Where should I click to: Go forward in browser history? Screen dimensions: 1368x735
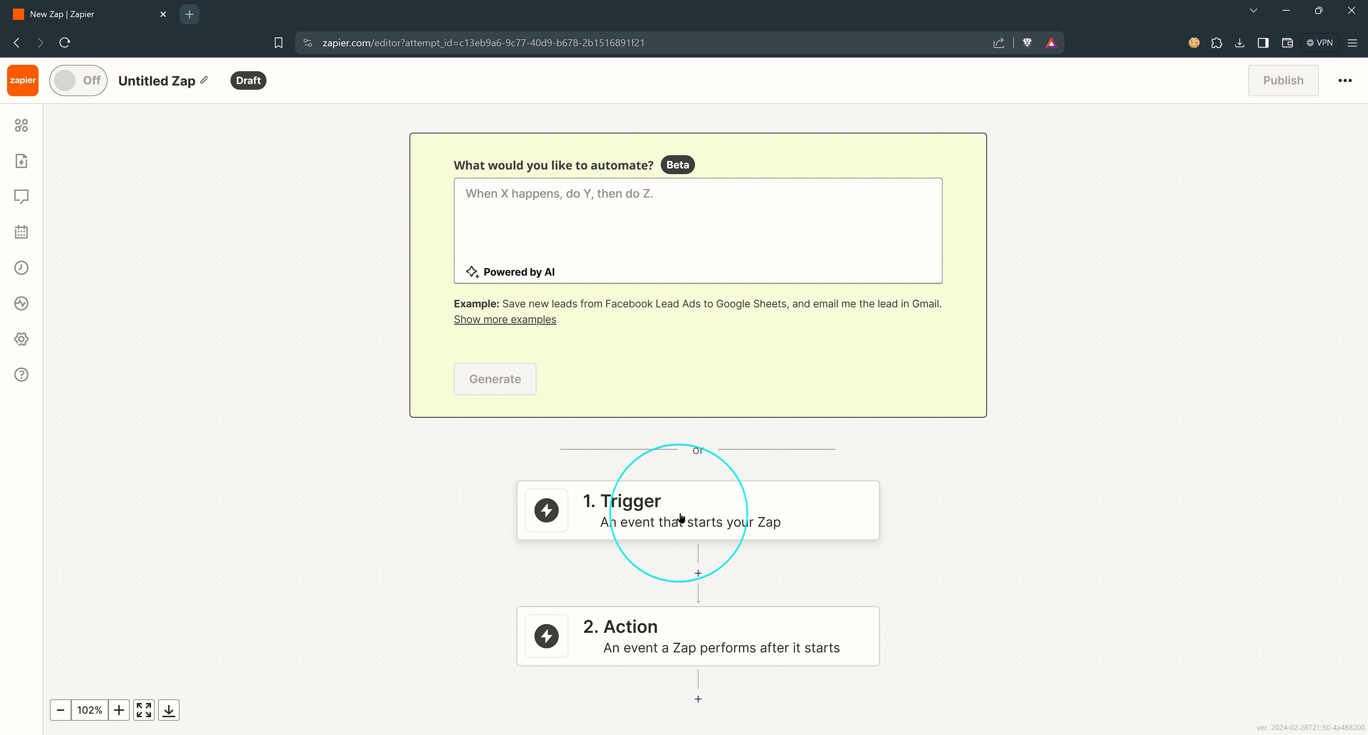pyautogui.click(x=40, y=42)
